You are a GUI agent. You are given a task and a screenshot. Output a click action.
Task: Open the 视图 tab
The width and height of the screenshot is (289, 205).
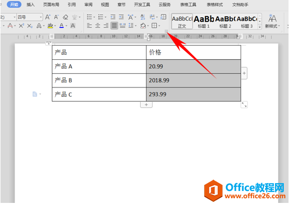(x=105, y=5)
